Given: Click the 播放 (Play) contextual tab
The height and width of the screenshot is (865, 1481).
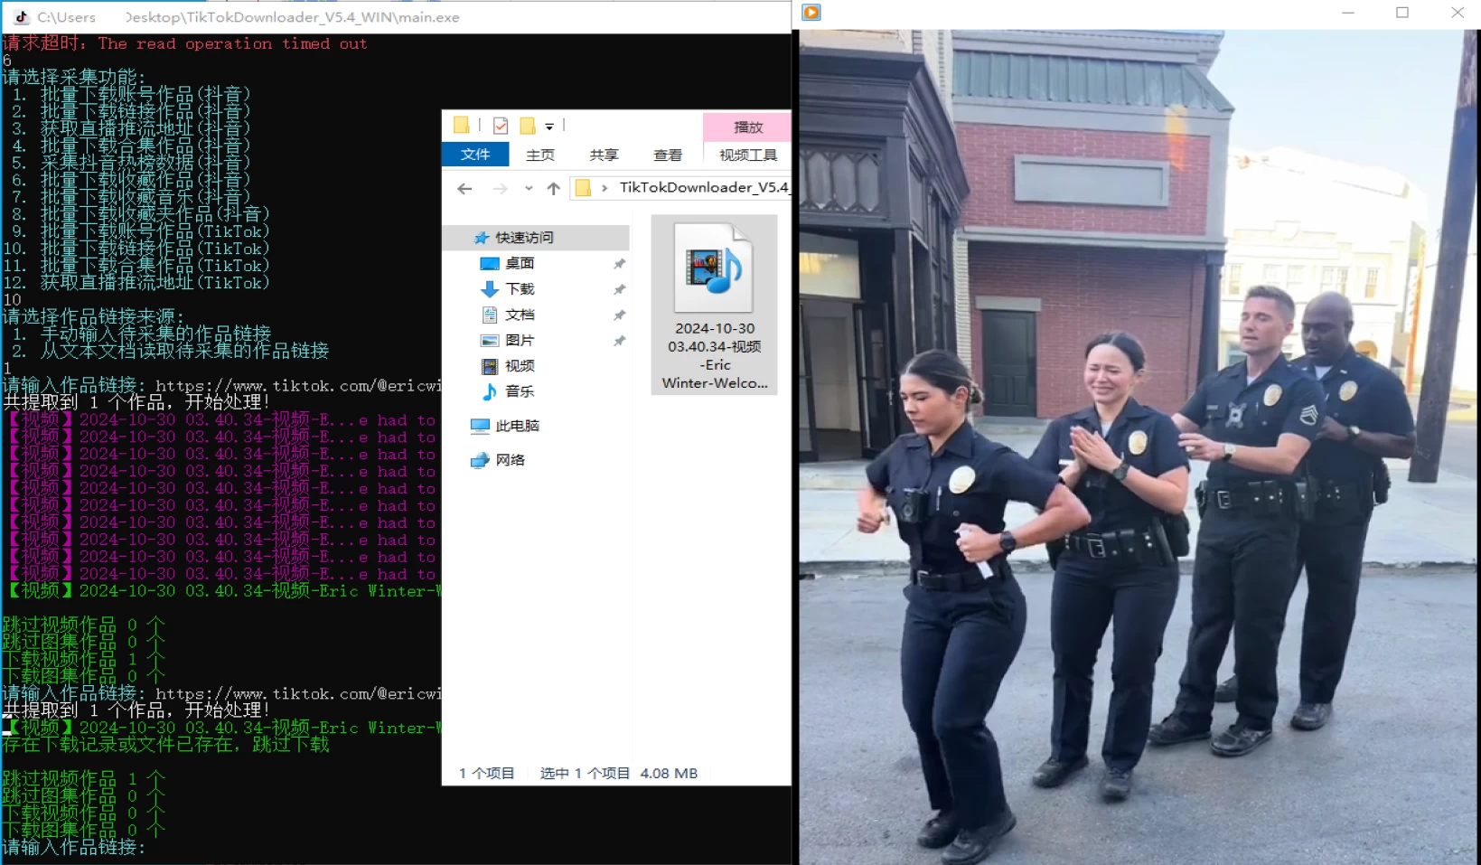Looking at the screenshot, I should (747, 127).
